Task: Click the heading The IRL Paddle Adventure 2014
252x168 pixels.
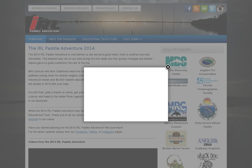Action: pyautogui.click(x=61, y=48)
